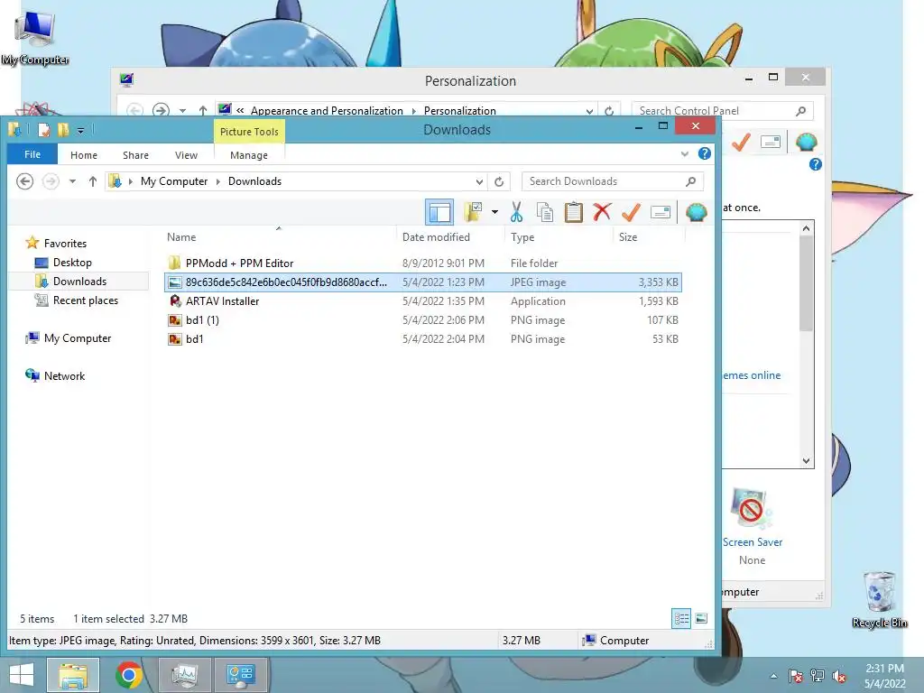This screenshot has width=924, height=693.
Task: Switch to the View ribbon tab
Action: 186,155
